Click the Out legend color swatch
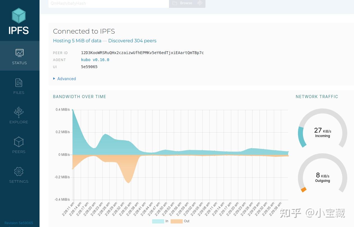Viewport: 354px width, 227px height. pos(176,221)
